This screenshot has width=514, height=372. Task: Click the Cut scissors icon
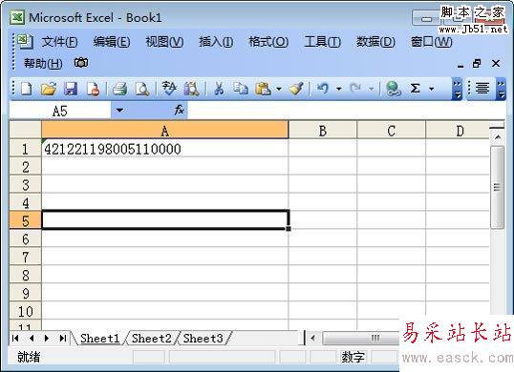coord(219,89)
